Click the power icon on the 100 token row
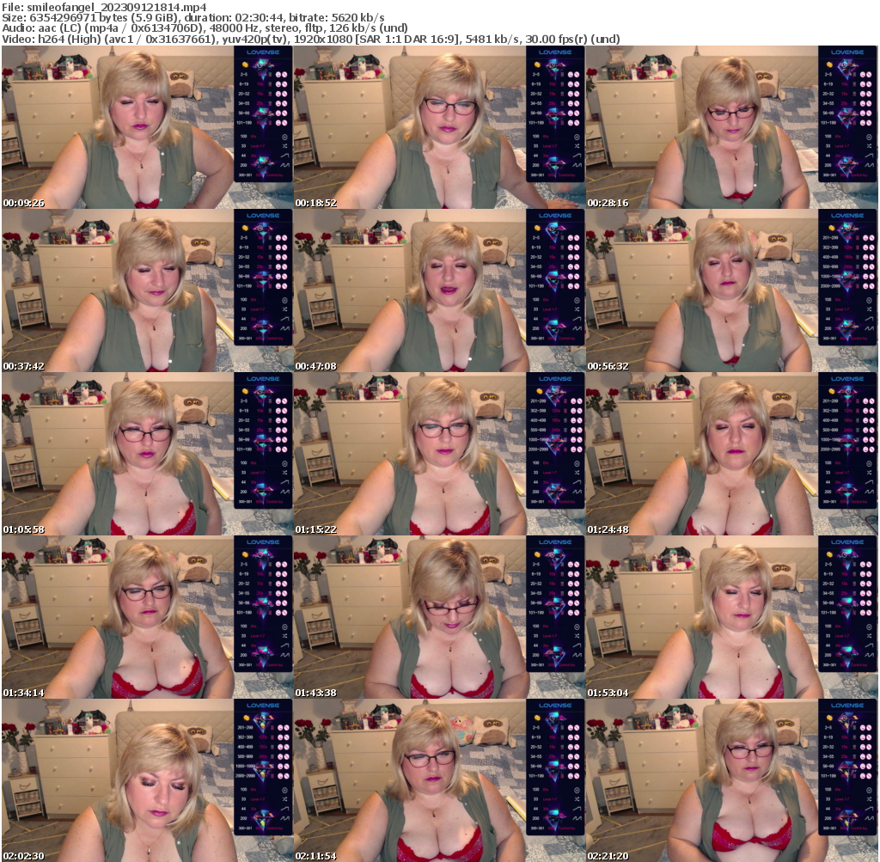 coord(284,137)
